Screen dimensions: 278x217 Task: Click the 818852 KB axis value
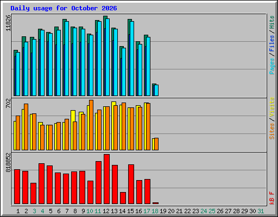[x=8, y=163]
